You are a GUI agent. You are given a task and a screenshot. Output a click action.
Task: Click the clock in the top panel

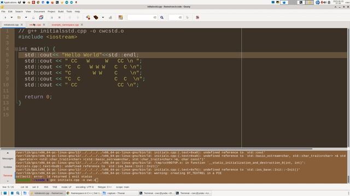pyautogui.click(x=338, y=2)
